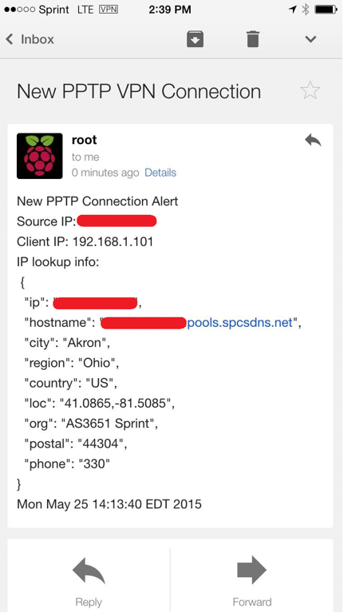
Task: Tap the battery indicator icon
Action: pyautogui.click(x=326, y=10)
